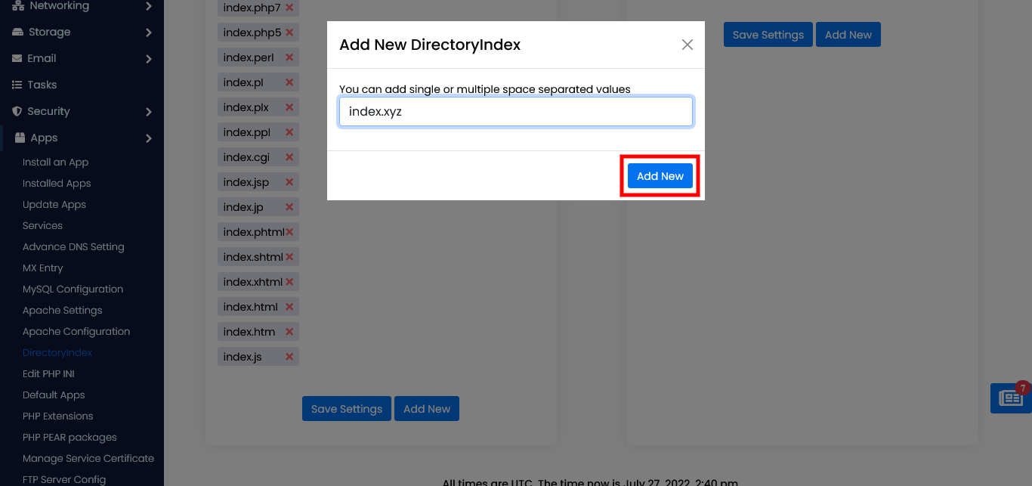Close the Add New DirectoryIndex dialog
Screen dimensions: 1032x486
point(687,45)
